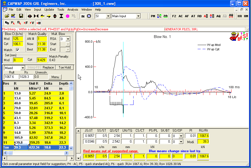Viewport: 251px width, 168px height.
Task: Click the Replace button
Action: [48, 67]
